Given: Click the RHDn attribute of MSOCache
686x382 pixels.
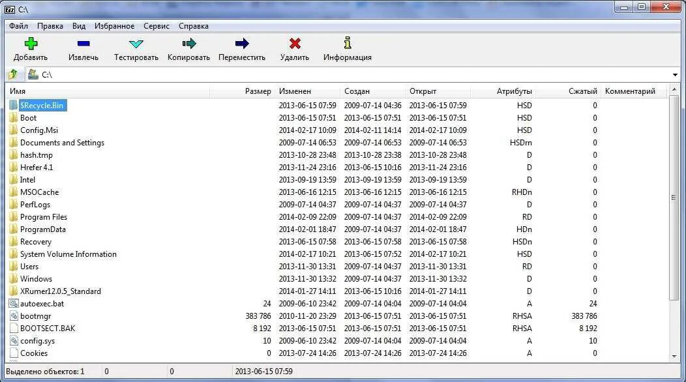Looking at the screenshot, I should point(522,192).
